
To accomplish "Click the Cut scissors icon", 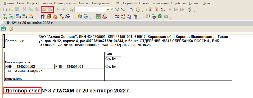I will coord(25,10).
